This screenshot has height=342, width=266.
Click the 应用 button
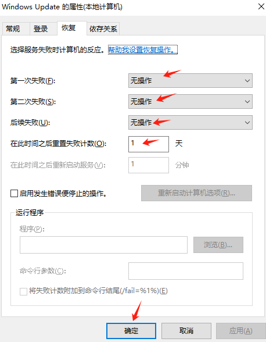[240, 331]
